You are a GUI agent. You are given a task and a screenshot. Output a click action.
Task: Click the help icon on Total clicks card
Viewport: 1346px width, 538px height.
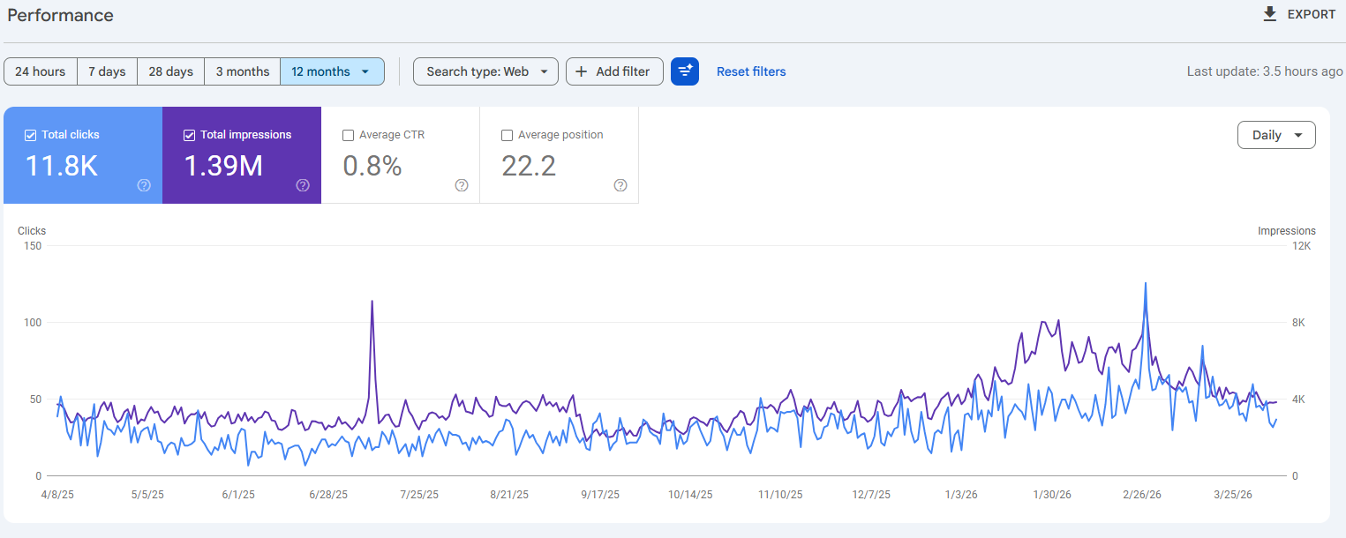pos(143,185)
